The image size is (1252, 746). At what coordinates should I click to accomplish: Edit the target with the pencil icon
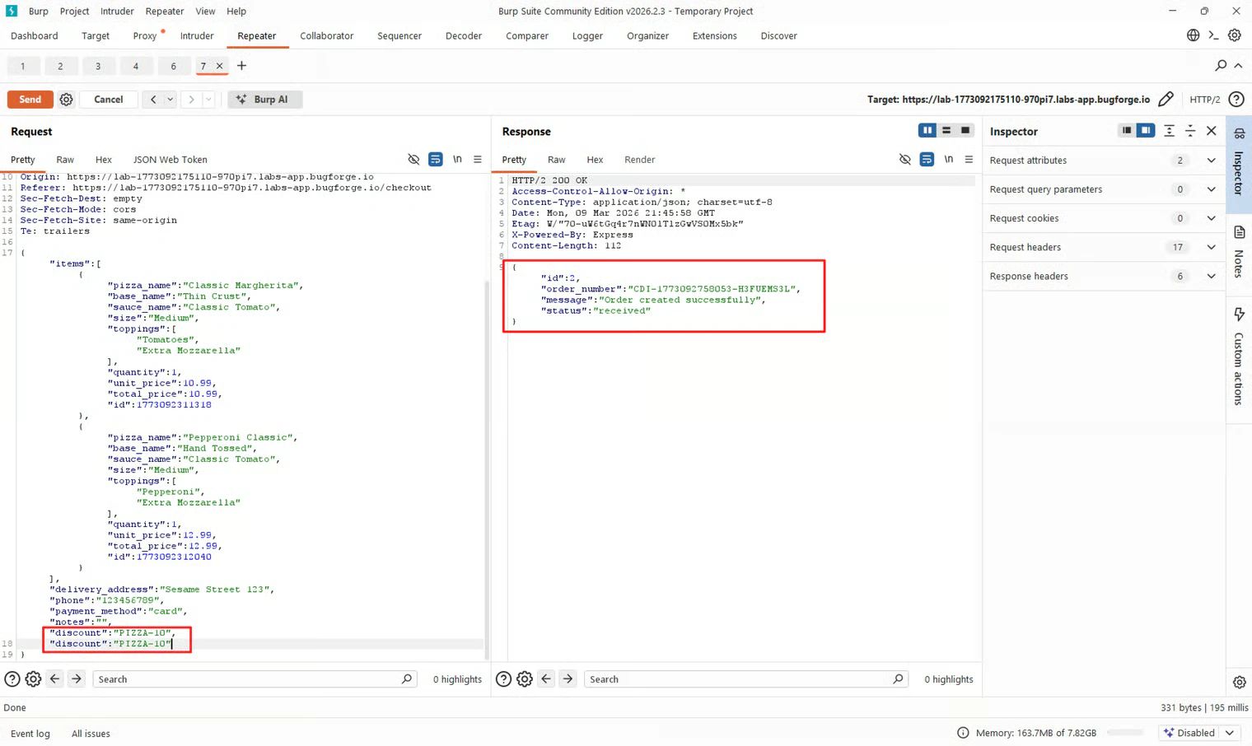click(x=1166, y=100)
